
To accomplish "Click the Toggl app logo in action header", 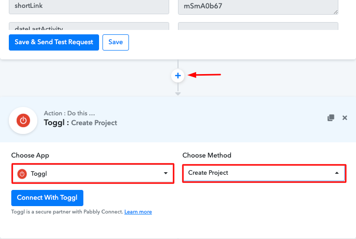I will (x=23, y=120).
